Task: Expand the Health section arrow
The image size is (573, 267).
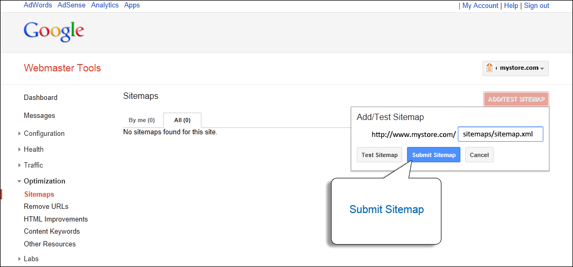Action: click(20, 150)
